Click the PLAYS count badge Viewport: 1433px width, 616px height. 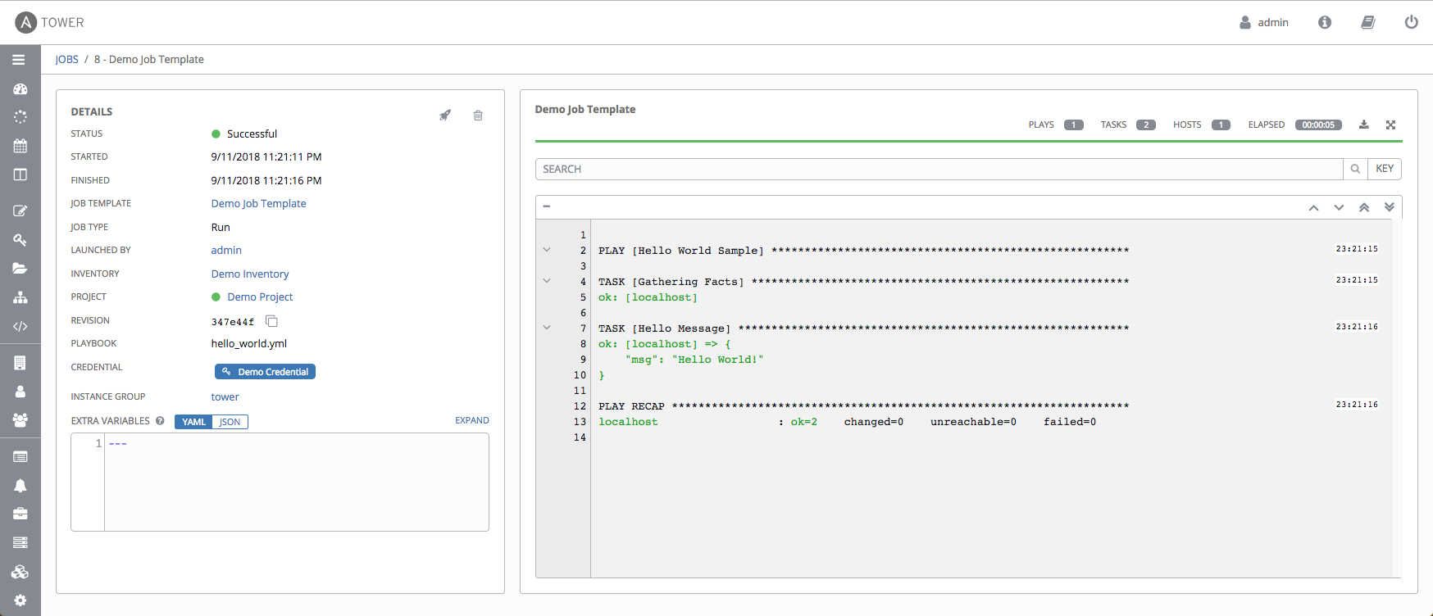coord(1074,125)
